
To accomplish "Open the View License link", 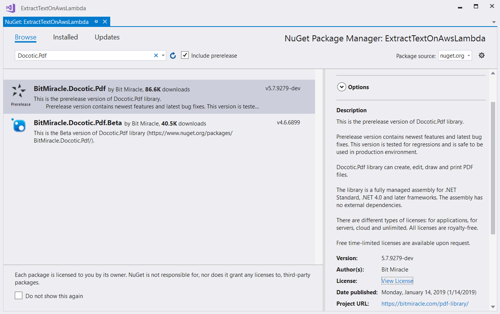I will point(397,281).
